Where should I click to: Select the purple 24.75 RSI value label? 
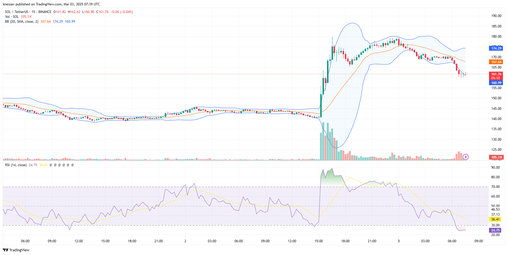point(495,230)
